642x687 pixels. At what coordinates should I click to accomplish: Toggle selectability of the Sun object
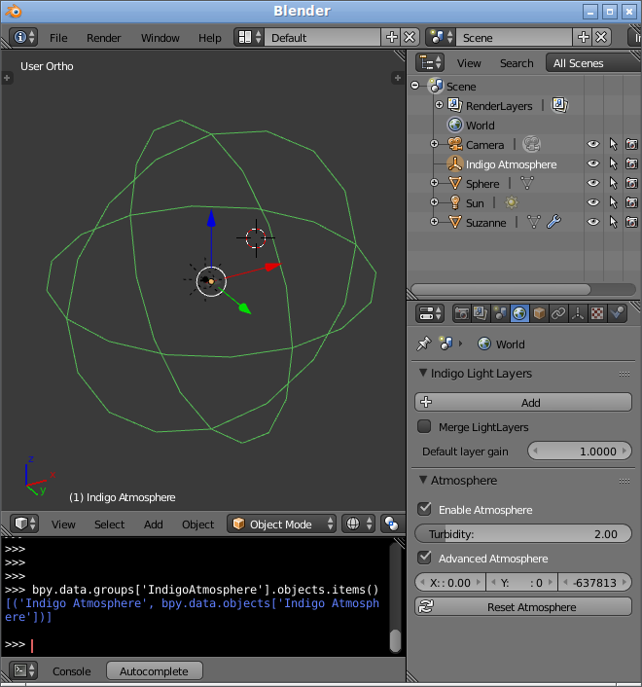613,203
